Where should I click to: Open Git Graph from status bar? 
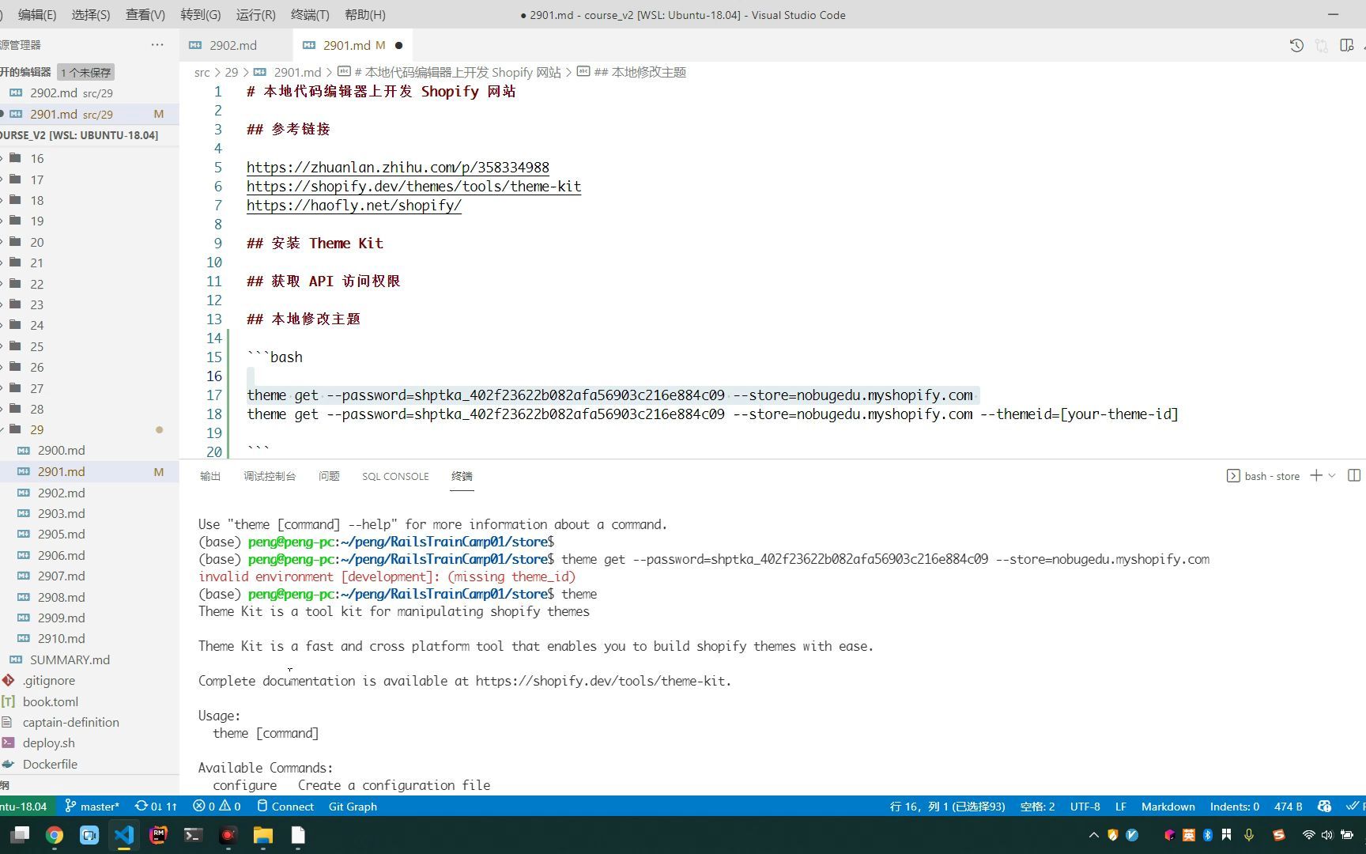tap(353, 807)
